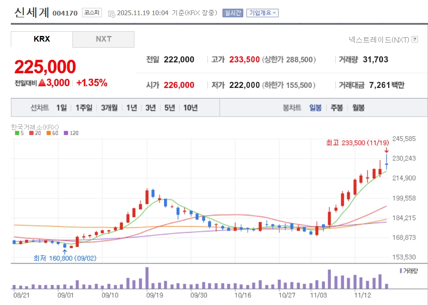Screen dimensions: 428x305
Task: Select the 주봉 weekly candle chart
Action: 337,108
